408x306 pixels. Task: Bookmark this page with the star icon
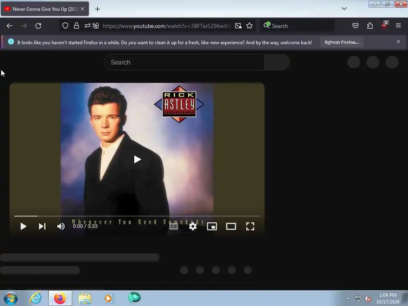[249, 25]
